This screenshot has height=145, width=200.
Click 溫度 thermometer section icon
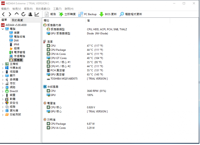44,42
